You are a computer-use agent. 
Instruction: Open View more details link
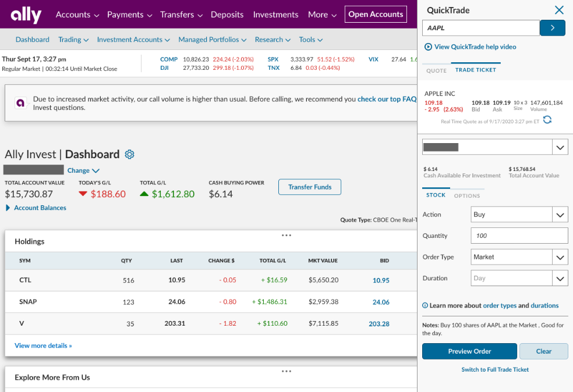43,345
